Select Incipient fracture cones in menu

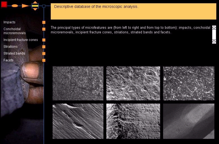21,40
